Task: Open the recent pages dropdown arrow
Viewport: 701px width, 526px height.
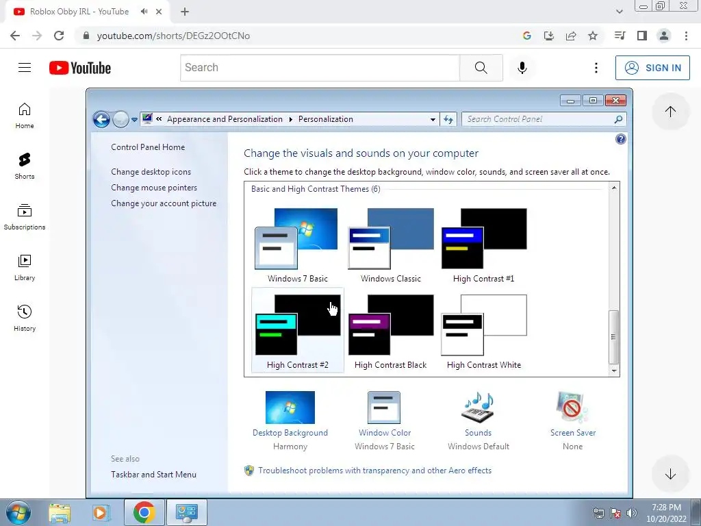Action: point(134,119)
